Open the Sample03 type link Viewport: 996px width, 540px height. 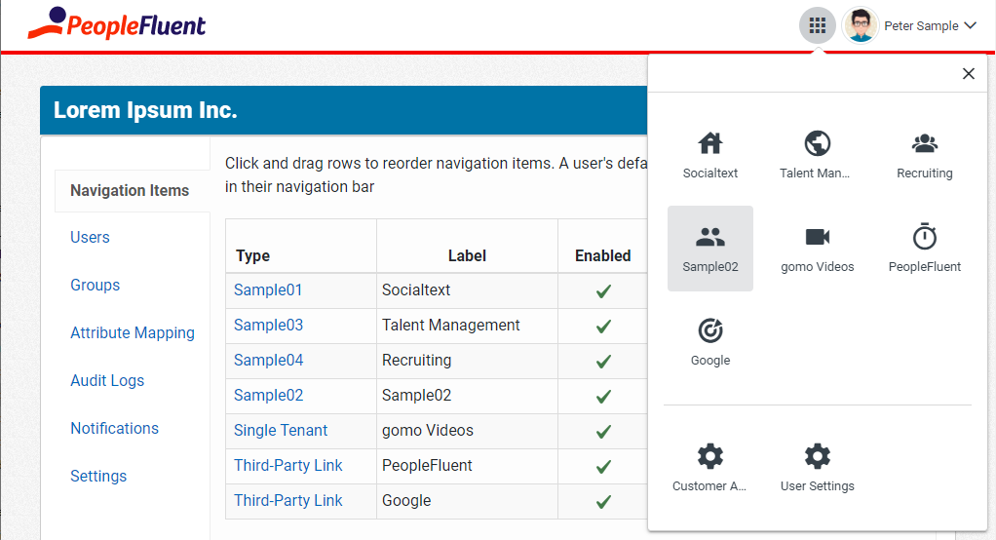268,325
